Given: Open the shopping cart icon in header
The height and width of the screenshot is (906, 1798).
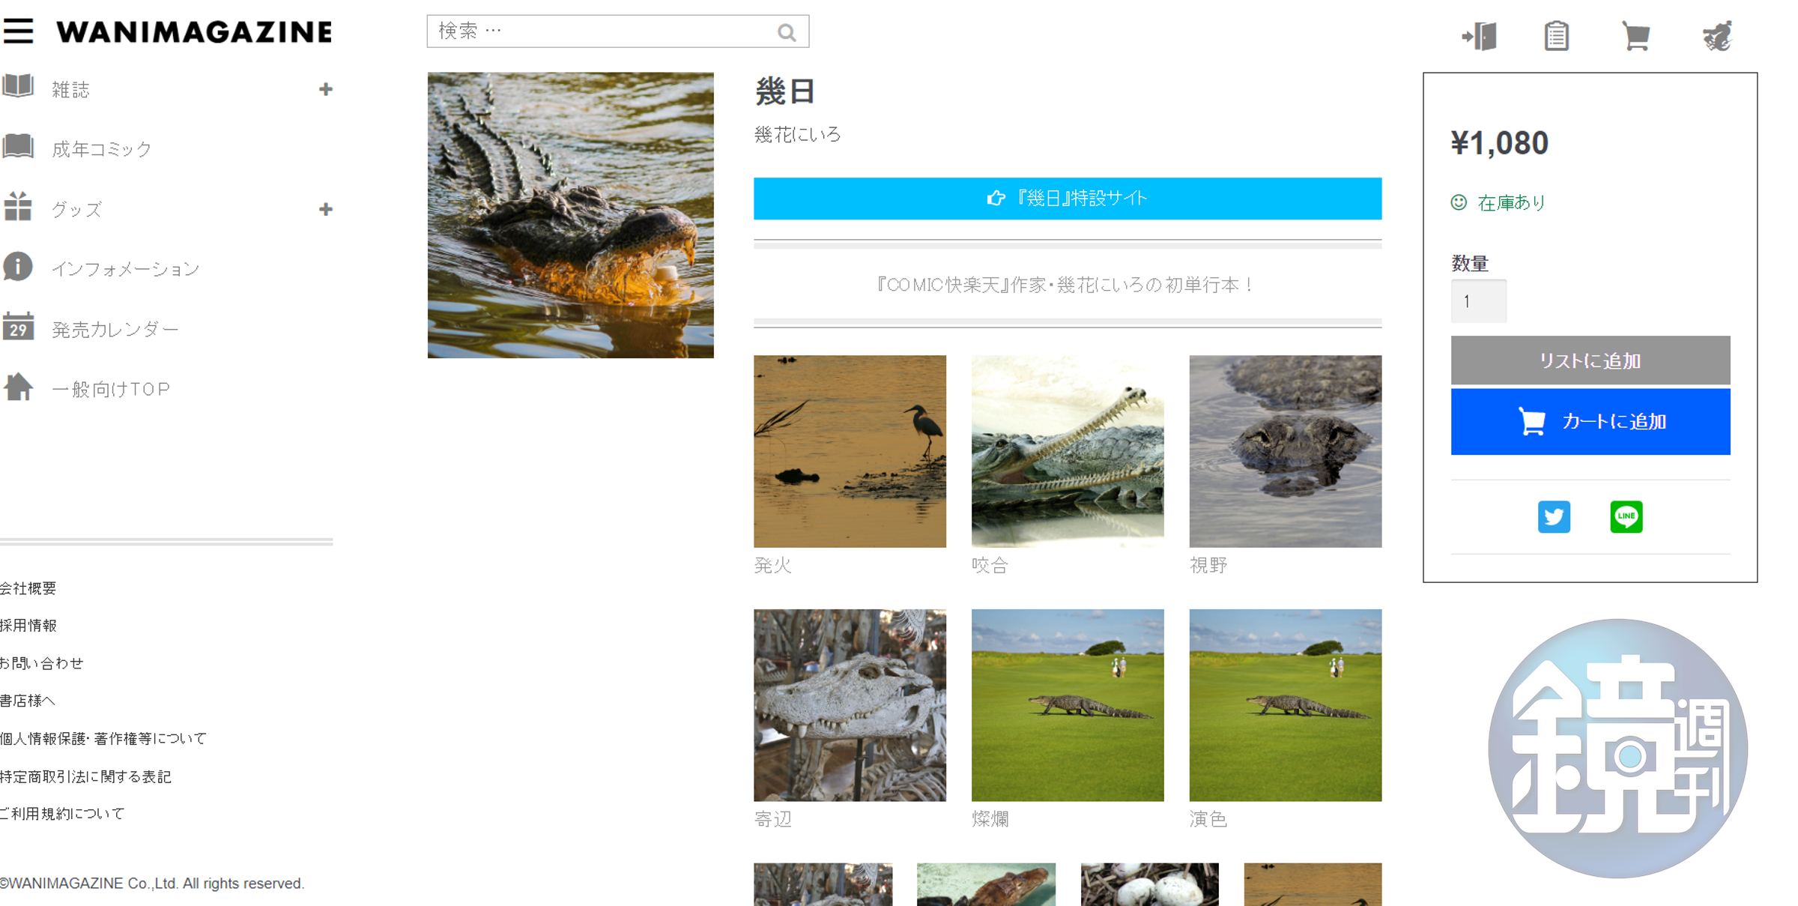Looking at the screenshot, I should pos(1636,35).
